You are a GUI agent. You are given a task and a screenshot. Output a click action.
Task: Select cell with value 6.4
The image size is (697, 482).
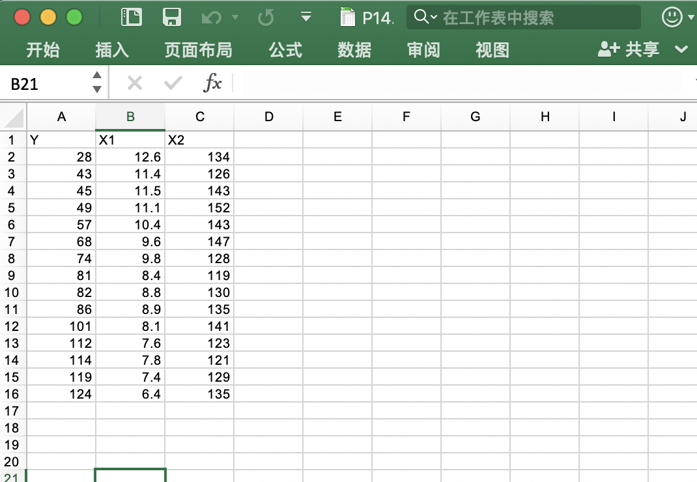pyautogui.click(x=130, y=393)
